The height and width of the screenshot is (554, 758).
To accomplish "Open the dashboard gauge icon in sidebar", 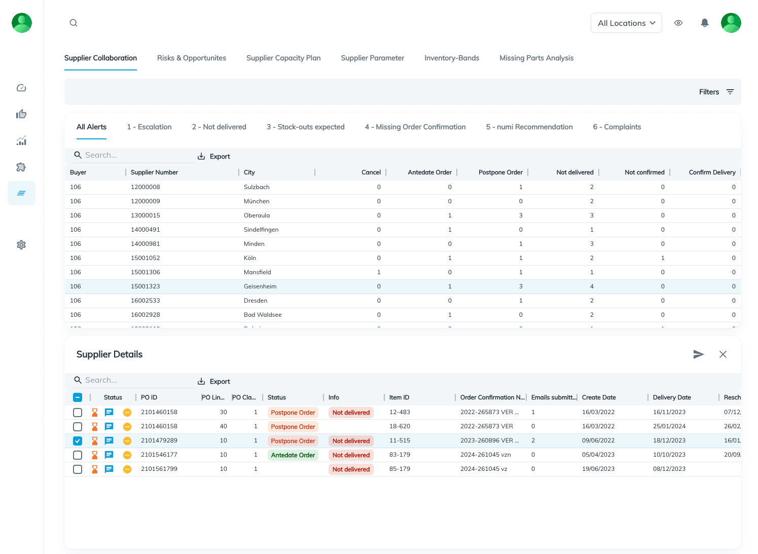I will coord(21,88).
